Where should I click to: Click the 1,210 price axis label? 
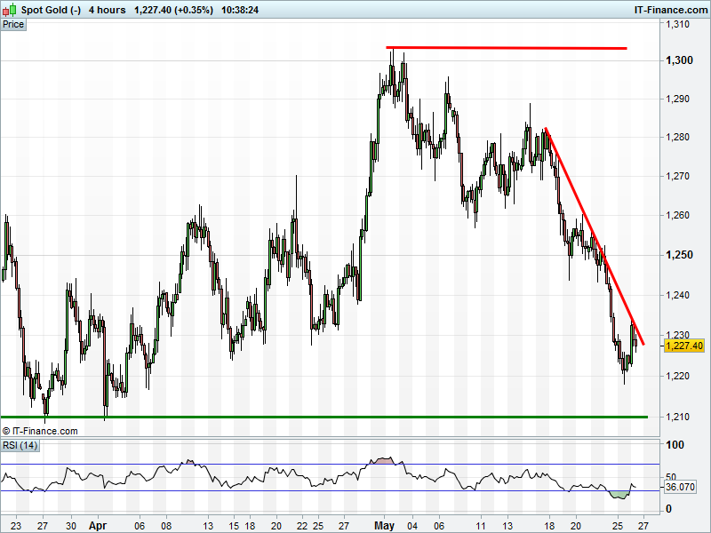coord(677,417)
